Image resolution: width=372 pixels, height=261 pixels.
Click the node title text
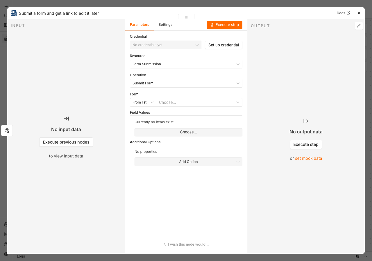(59, 13)
